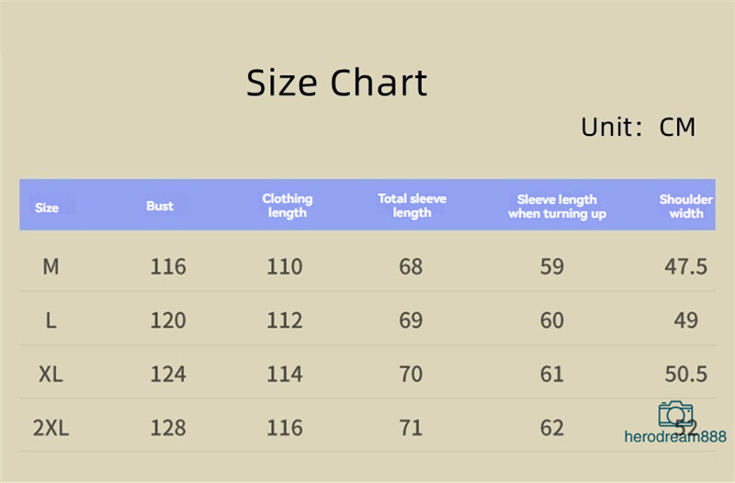Viewport: 735px width, 483px height.
Task: Click total sleeve length value 70
Action: tap(411, 374)
